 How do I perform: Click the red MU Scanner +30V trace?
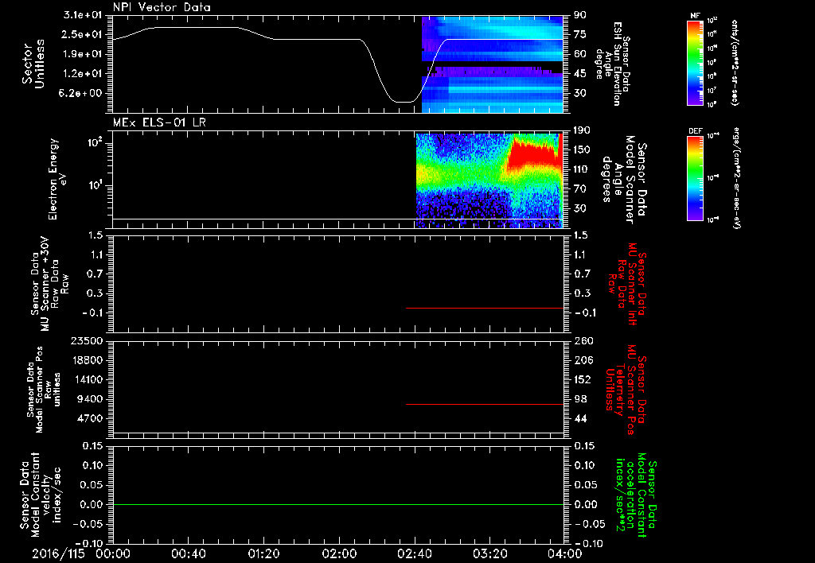485,308
